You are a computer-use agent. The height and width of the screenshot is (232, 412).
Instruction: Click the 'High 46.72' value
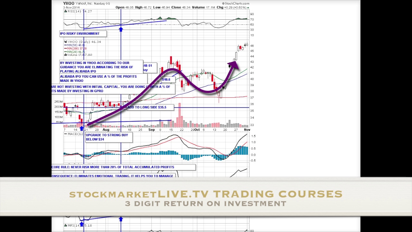coord(143,7)
